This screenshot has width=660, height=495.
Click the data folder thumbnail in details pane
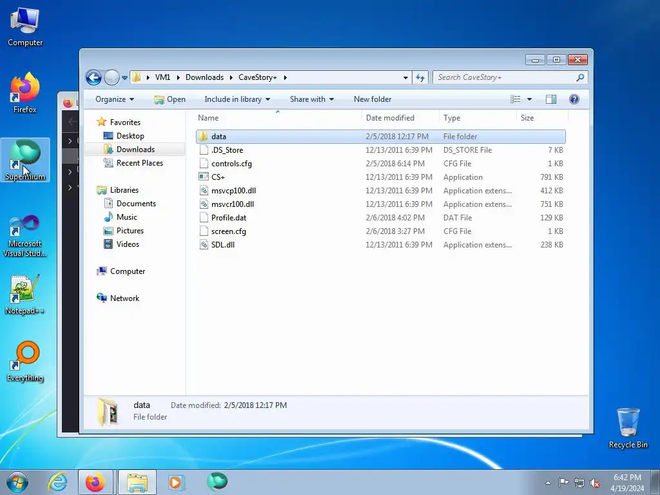point(108,412)
